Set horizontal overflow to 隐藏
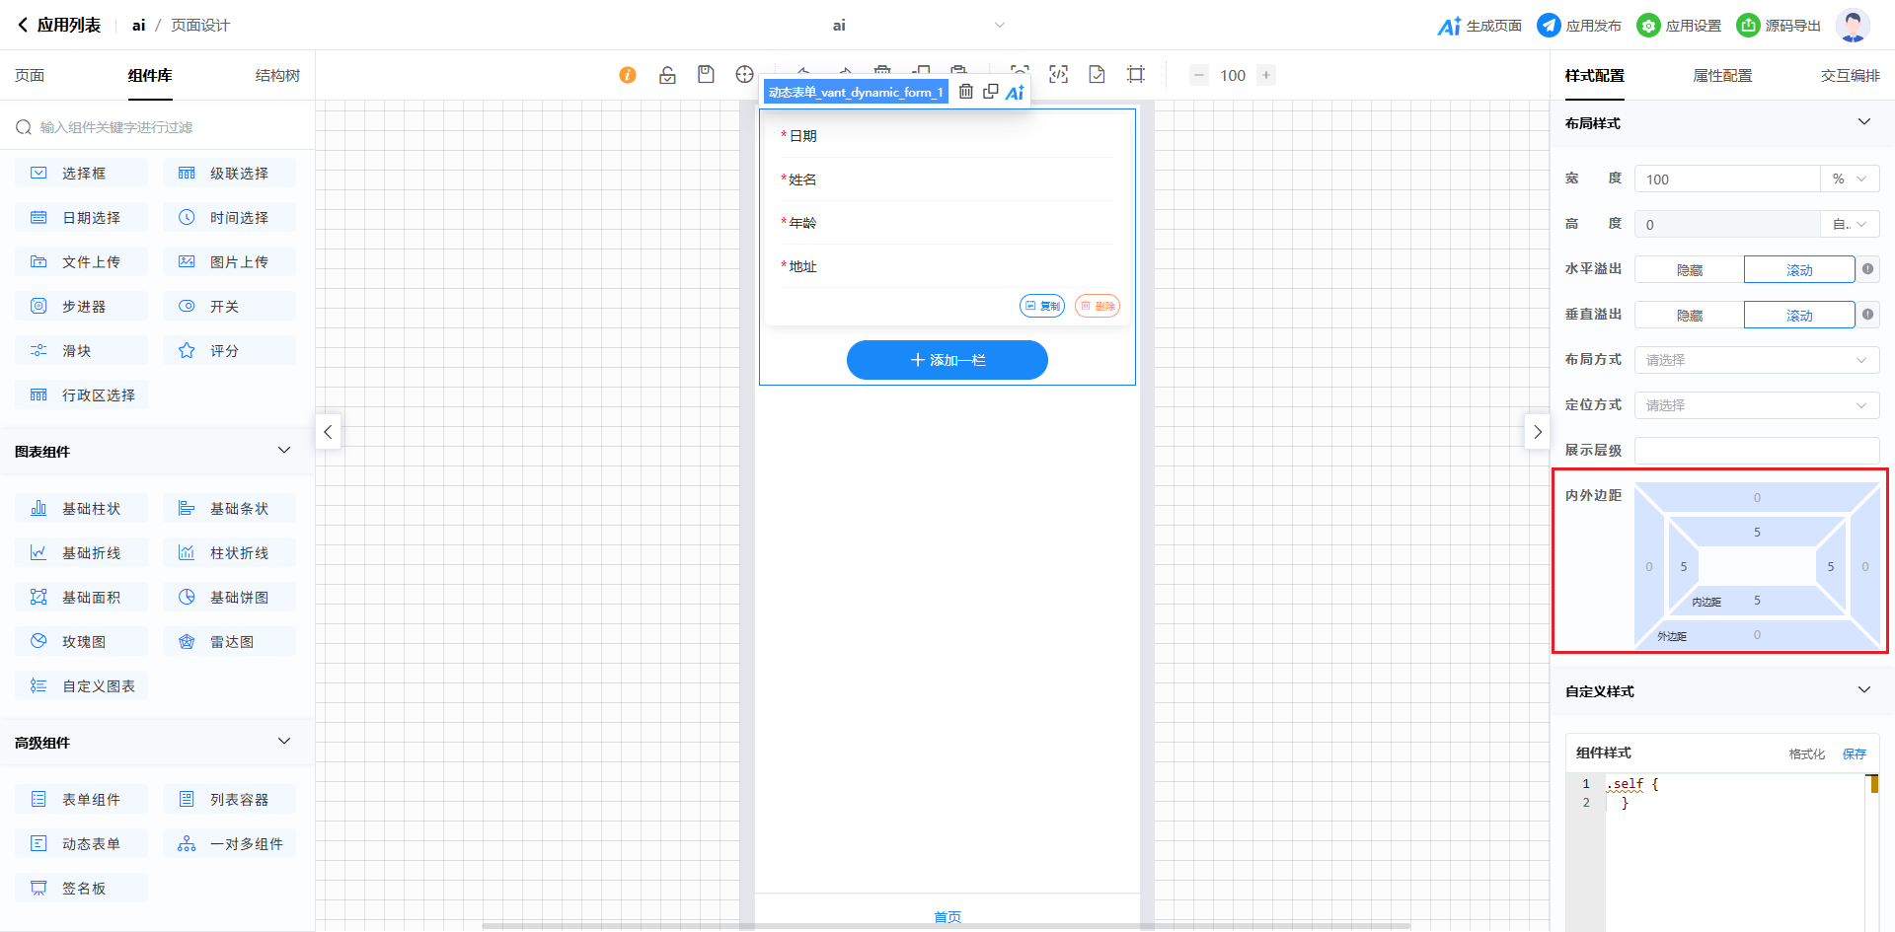The height and width of the screenshot is (932, 1895). (1689, 270)
